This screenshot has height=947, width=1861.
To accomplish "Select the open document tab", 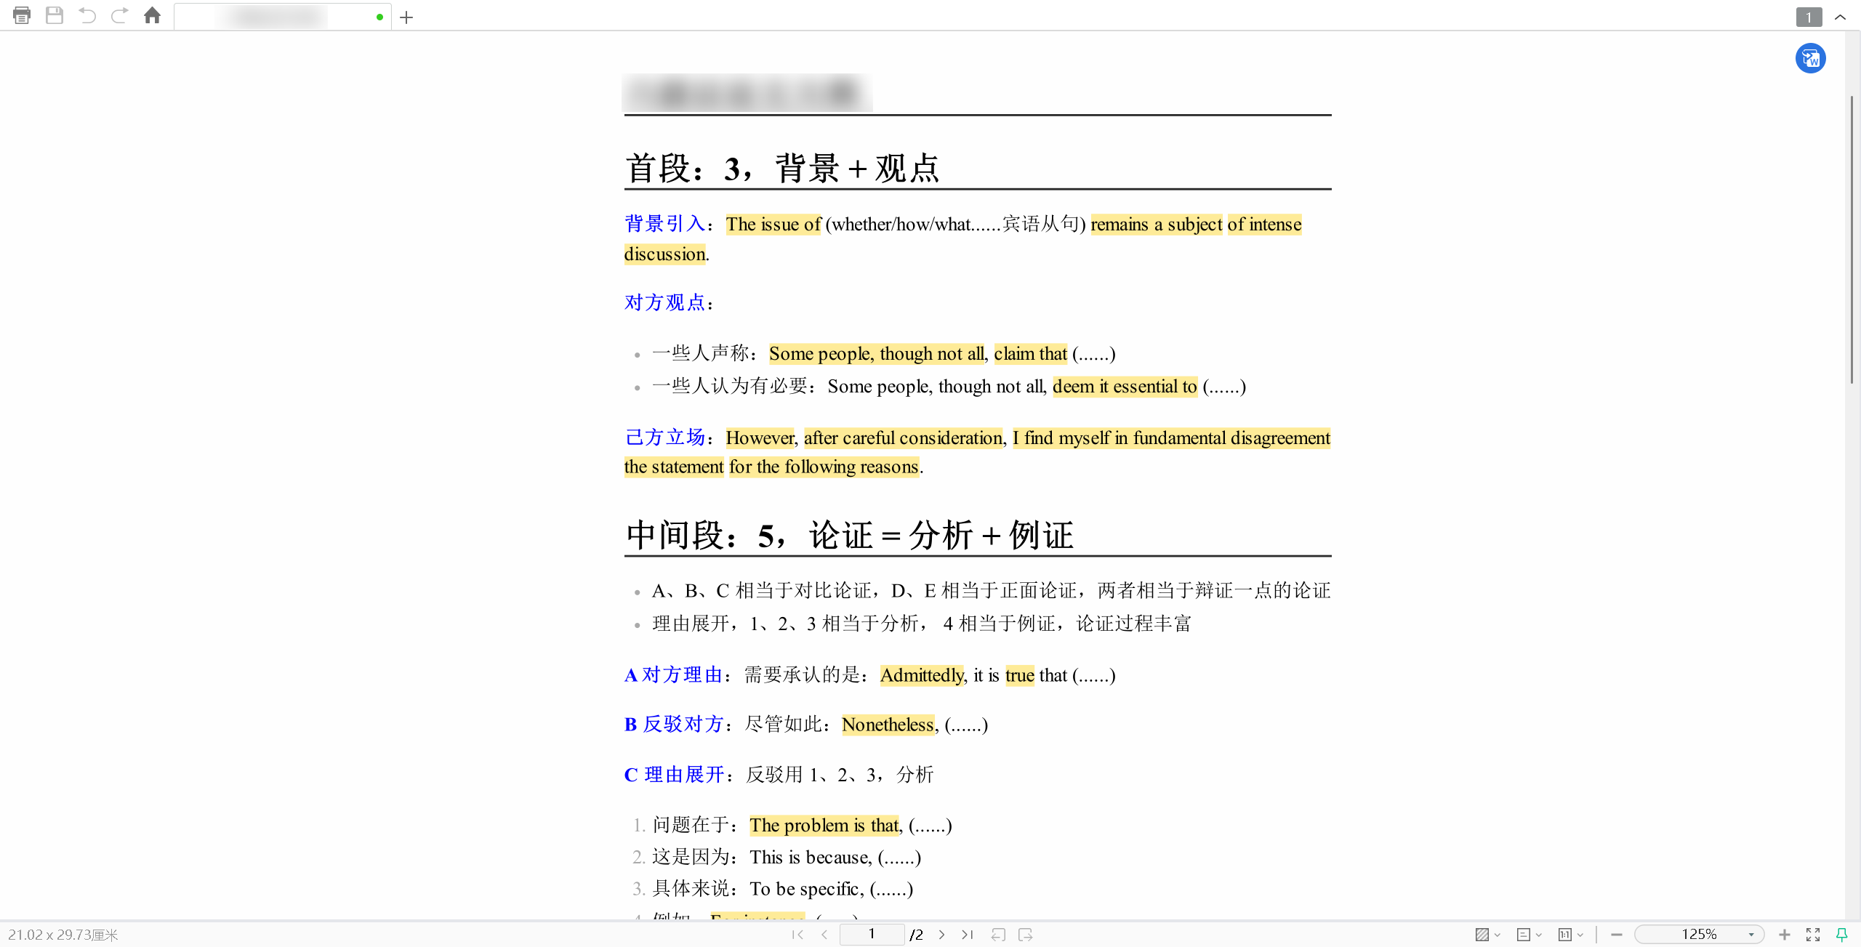I will tap(283, 17).
